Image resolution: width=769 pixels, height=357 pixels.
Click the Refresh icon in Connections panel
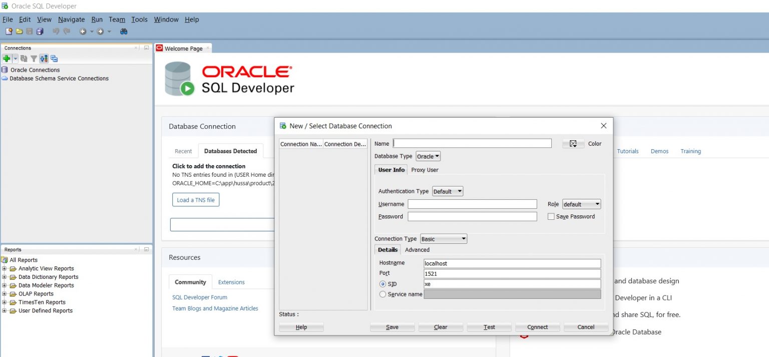point(24,59)
